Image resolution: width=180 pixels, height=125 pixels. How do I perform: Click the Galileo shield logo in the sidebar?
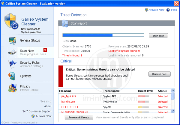(11, 21)
